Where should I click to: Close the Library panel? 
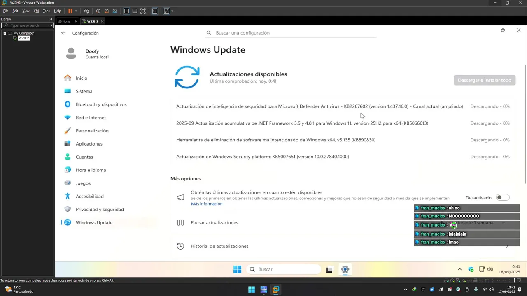coord(51,19)
